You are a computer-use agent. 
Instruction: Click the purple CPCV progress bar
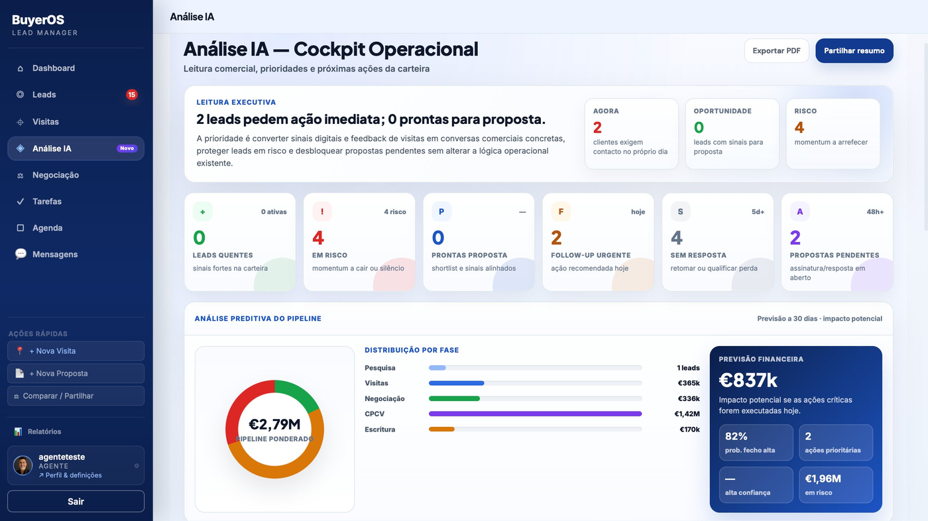coord(535,414)
